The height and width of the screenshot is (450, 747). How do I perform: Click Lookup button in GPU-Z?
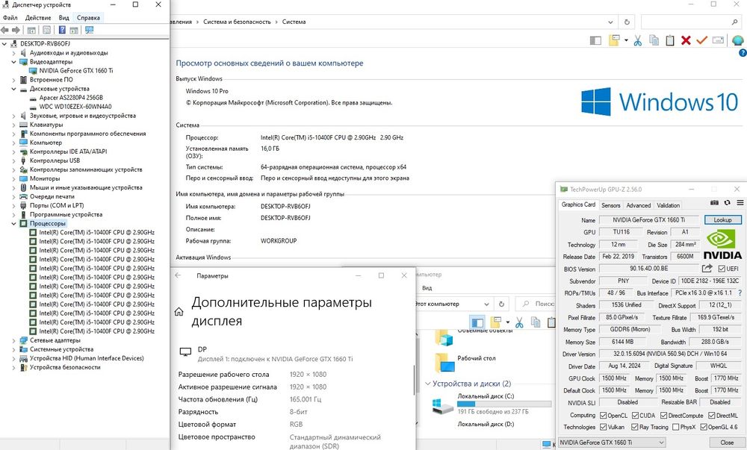pos(722,219)
